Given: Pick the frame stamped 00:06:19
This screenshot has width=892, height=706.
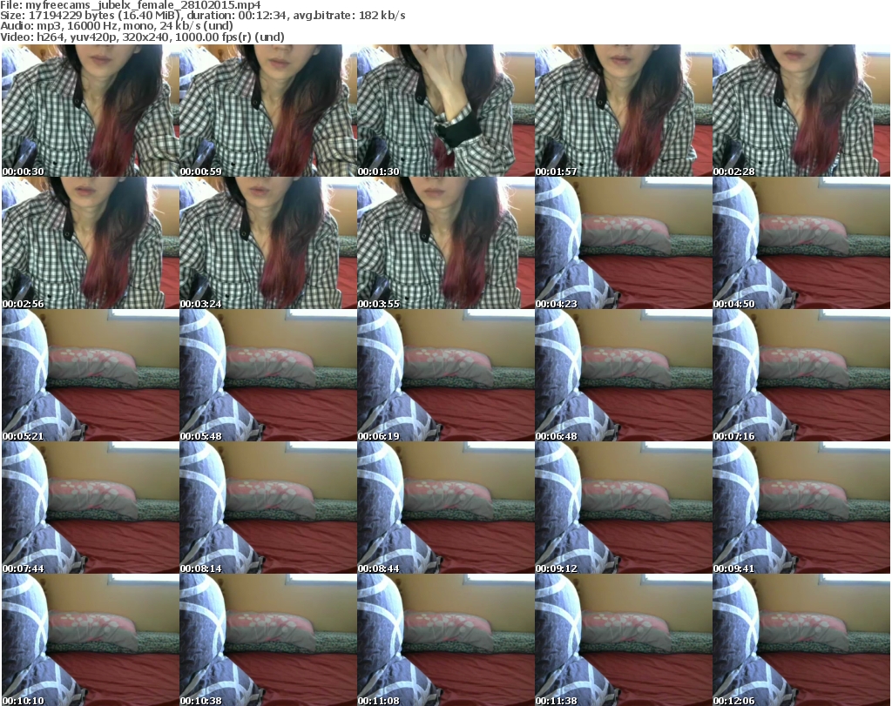Looking at the screenshot, I should 445,375.
